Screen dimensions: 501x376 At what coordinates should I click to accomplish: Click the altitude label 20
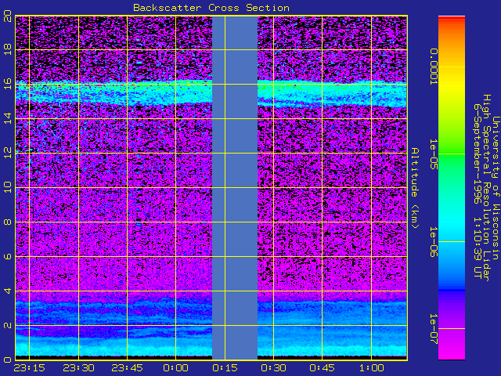(x=8, y=16)
